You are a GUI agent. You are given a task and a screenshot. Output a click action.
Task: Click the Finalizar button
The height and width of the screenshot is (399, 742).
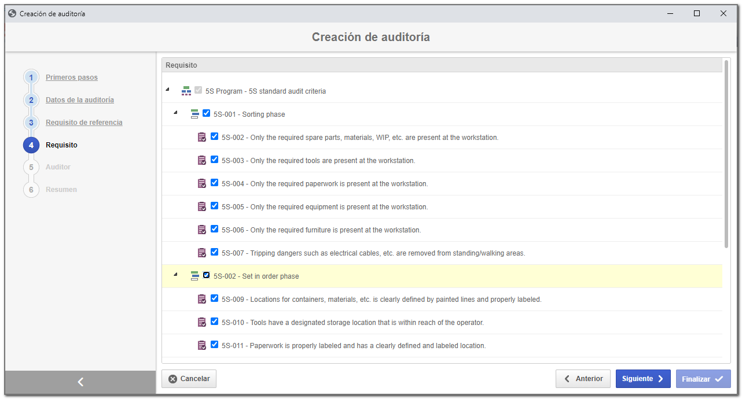tap(703, 379)
